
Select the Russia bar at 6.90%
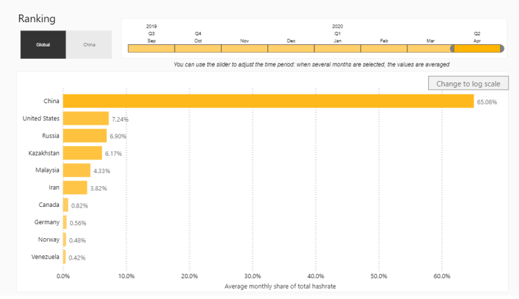85,136
